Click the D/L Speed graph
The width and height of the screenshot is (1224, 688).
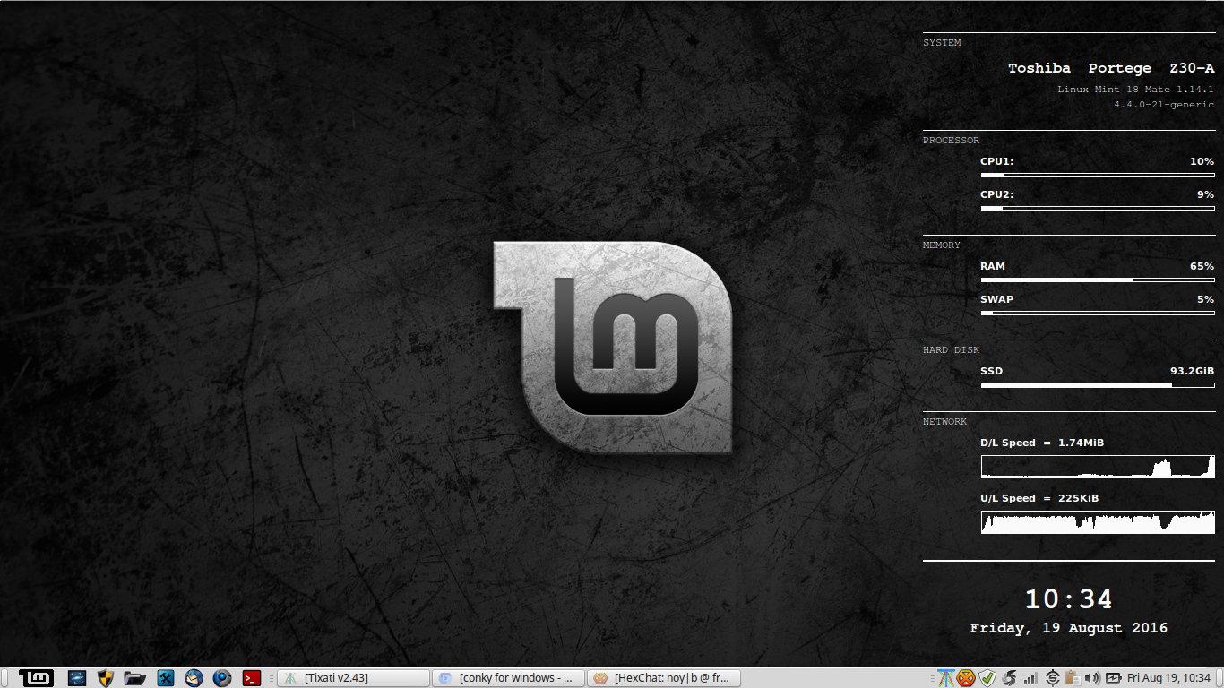(1098, 467)
